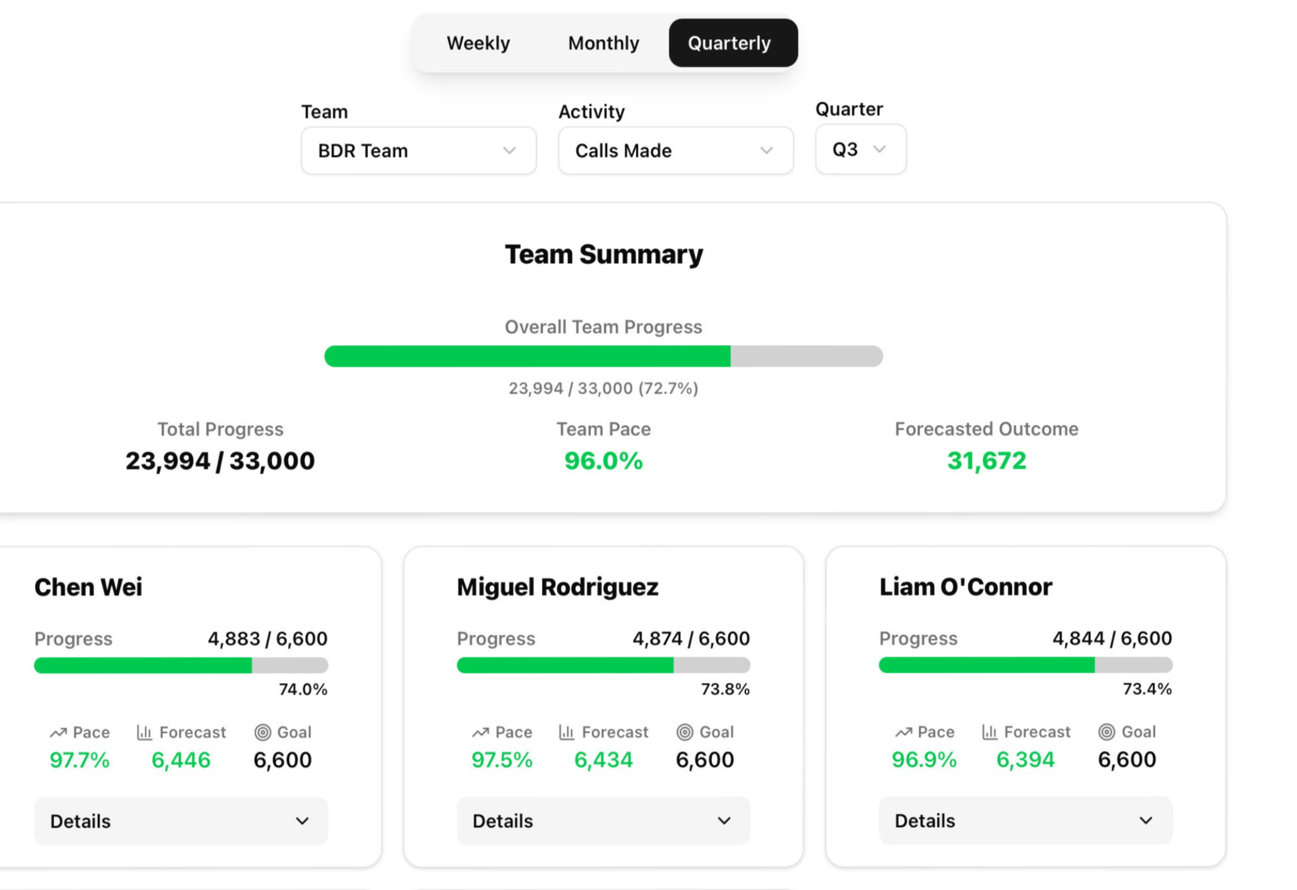Expand Liam O'Connor's Details section
Image resolution: width=1297 pixels, height=890 pixels.
1025,821
